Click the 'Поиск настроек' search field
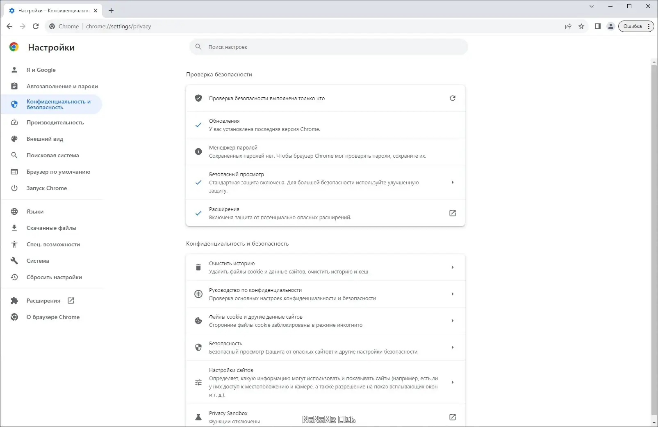658x427 pixels. (328, 47)
